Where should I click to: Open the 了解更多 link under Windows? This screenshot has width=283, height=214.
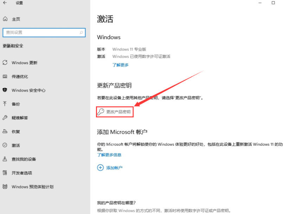120,65
